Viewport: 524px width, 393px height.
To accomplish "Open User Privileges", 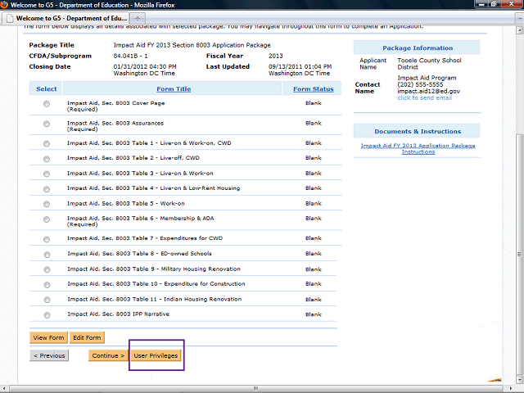I will (156, 355).
